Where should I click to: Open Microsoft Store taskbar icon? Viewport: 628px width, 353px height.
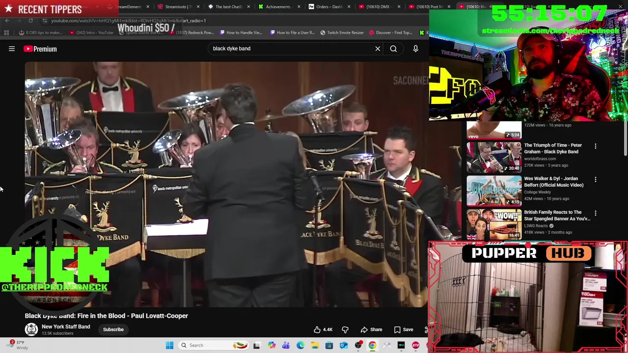pyautogui.click(x=329, y=345)
